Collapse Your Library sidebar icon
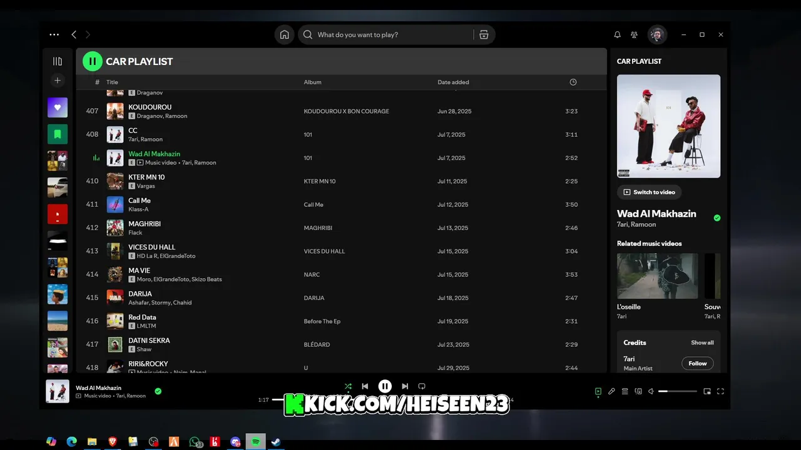Screen dimensions: 801x450 58,61
